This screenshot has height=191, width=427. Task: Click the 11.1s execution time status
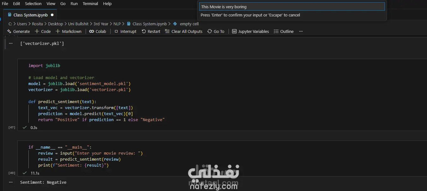35,173
